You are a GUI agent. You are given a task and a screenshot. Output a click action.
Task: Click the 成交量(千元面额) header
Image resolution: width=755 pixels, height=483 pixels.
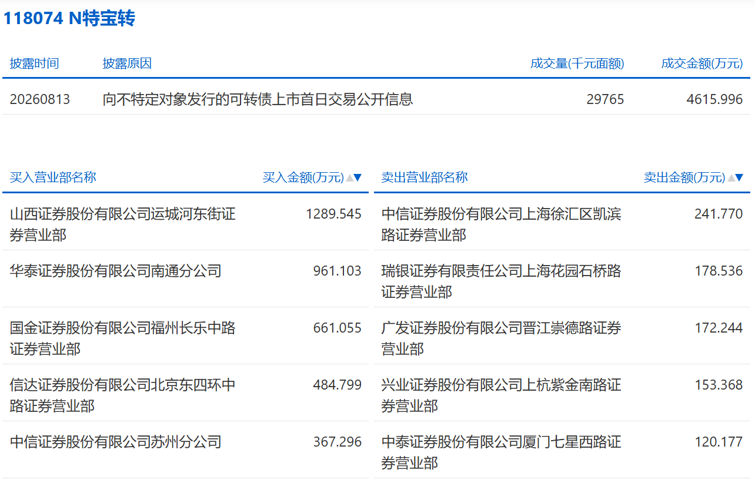pyautogui.click(x=577, y=63)
